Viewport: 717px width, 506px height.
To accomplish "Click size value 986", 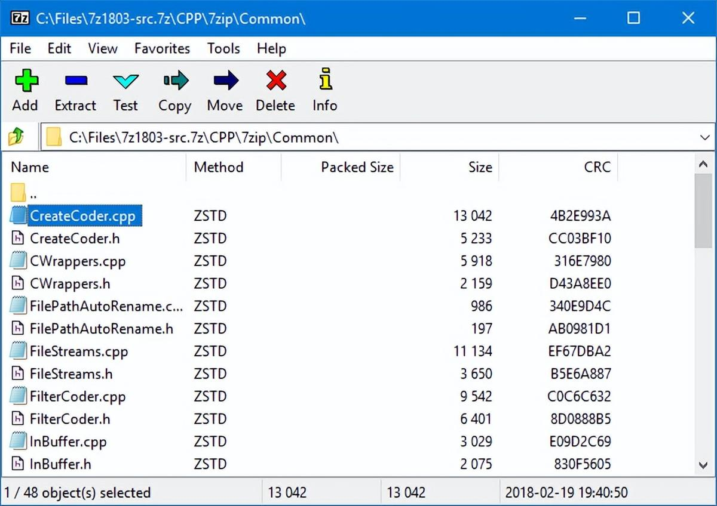I will 481,306.
